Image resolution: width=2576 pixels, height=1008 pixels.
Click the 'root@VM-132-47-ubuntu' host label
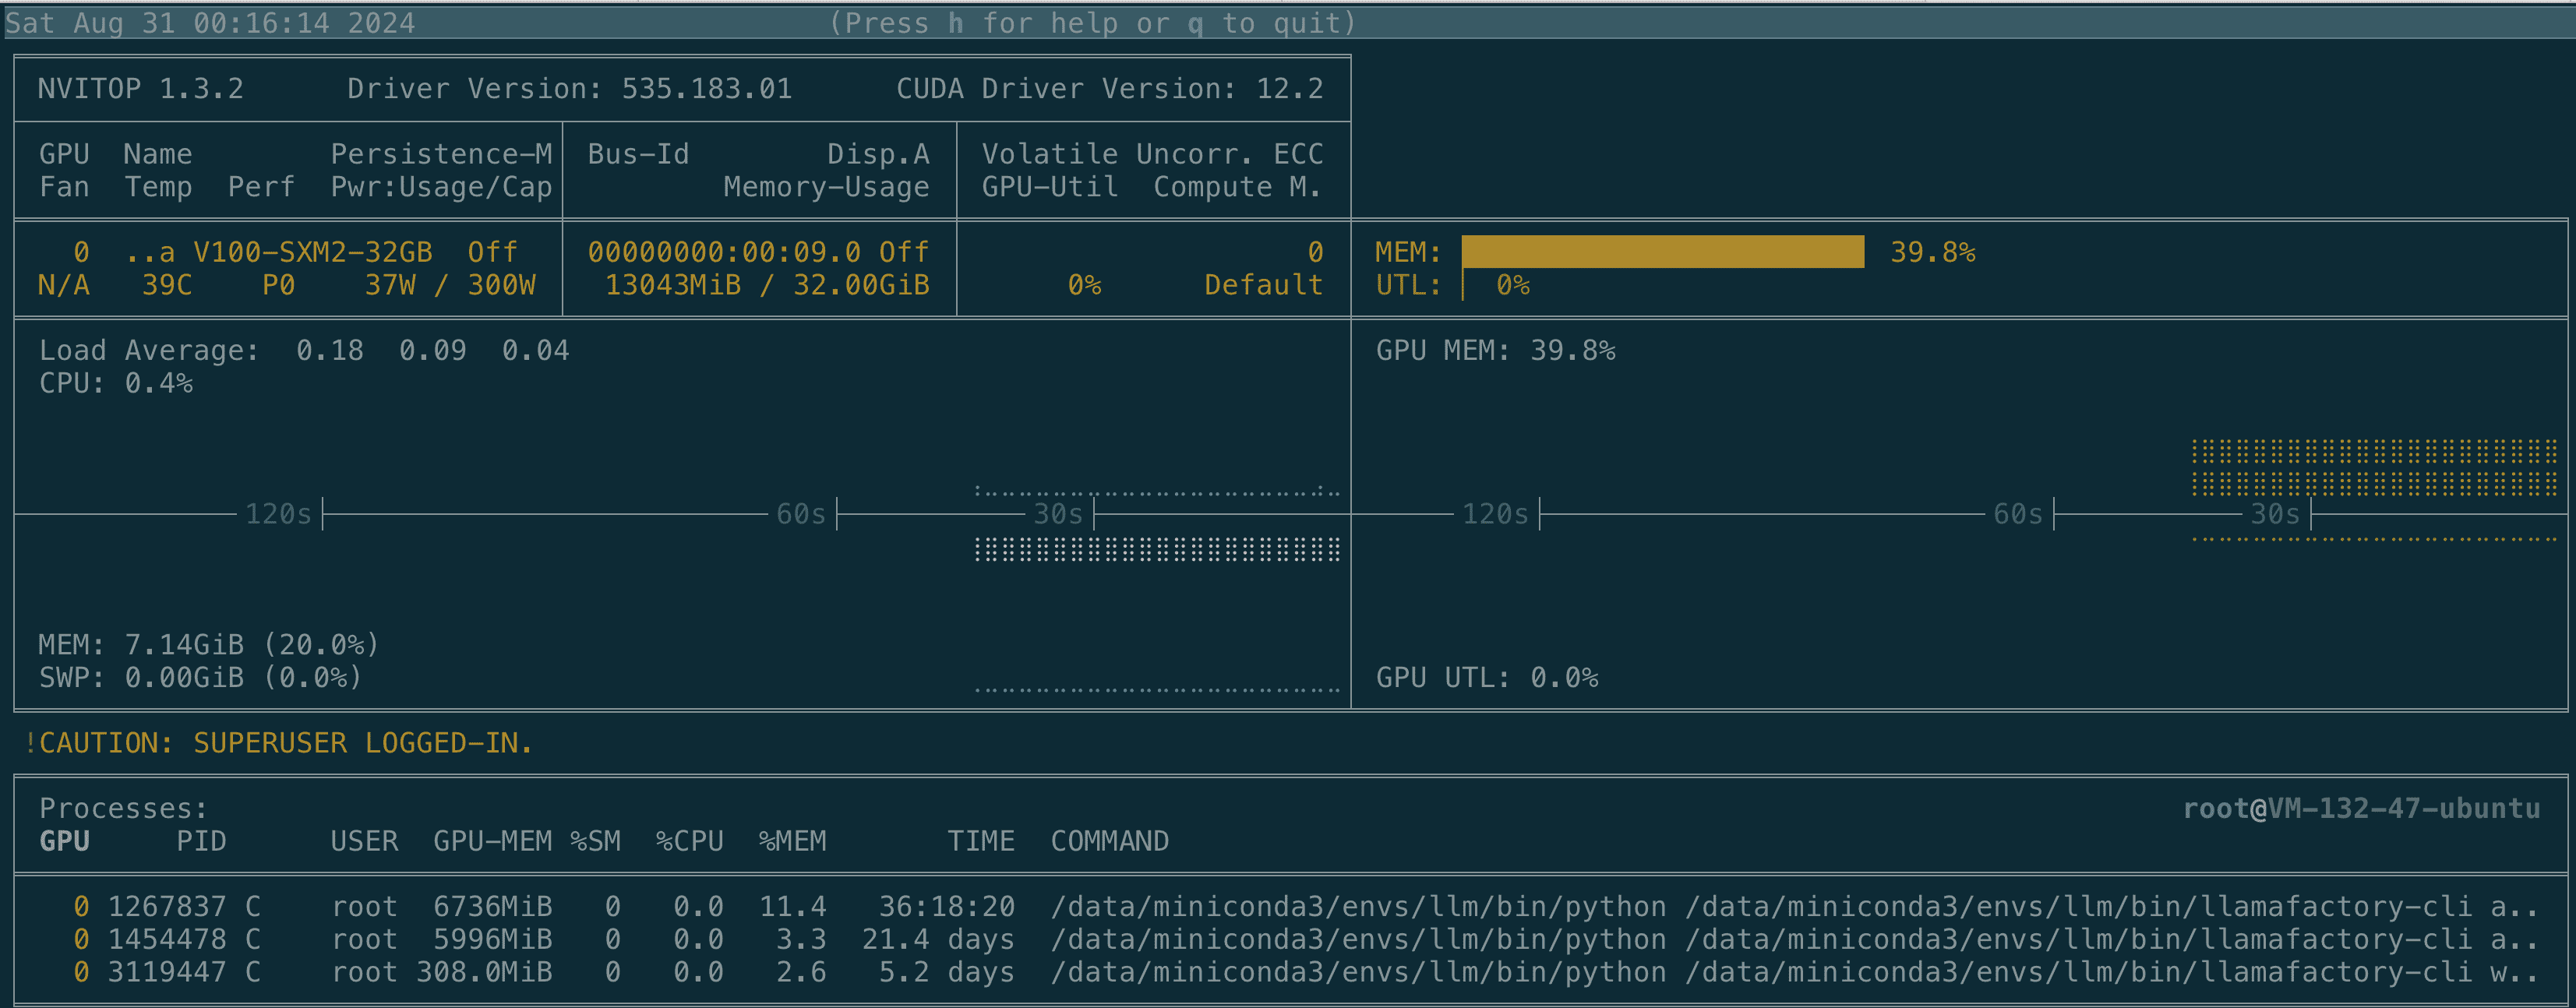pyautogui.click(x=2361, y=808)
